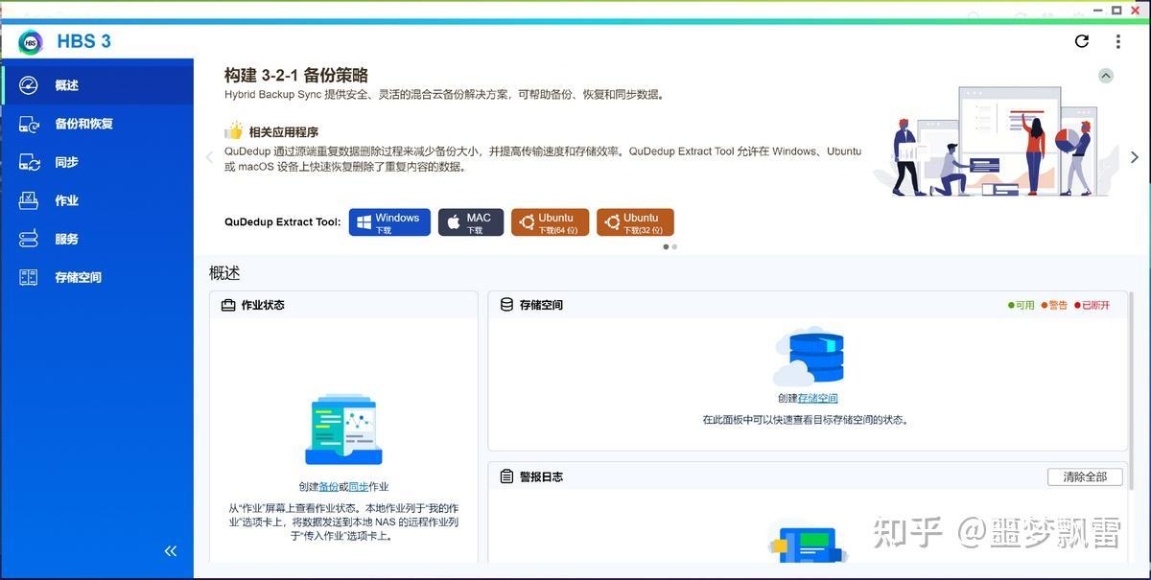The width and height of the screenshot is (1151, 580).
Task: Open the 服务 services section
Action: pyautogui.click(x=97, y=239)
